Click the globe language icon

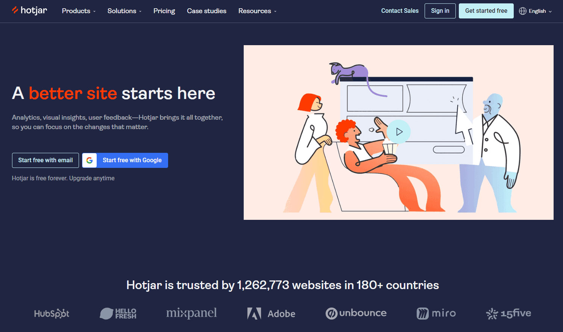coord(523,11)
